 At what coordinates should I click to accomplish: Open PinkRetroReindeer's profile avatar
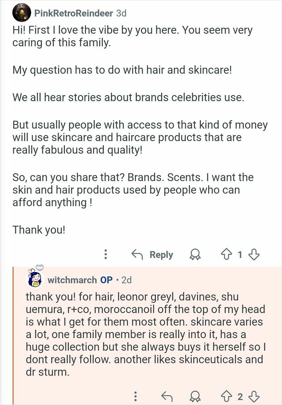tap(21, 12)
